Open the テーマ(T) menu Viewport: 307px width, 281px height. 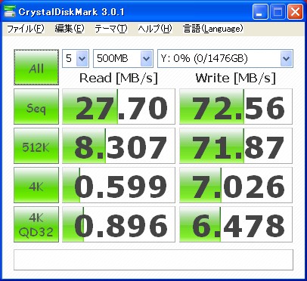coord(111,29)
